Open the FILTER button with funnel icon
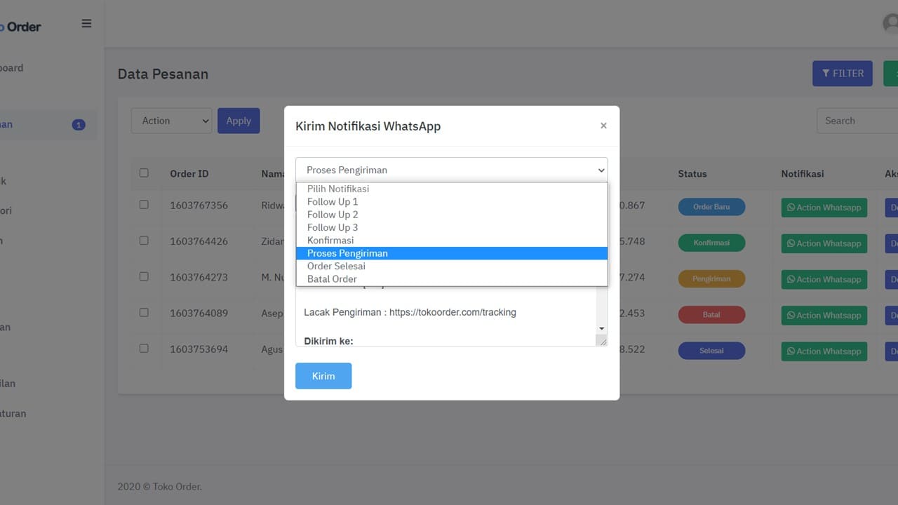The width and height of the screenshot is (898, 505). (842, 74)
